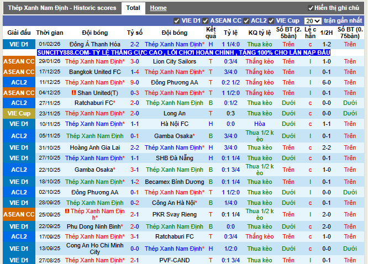This screenshot has height=264, width=368.
Task: Click the Tỷ số column header
Action: point(134,33)
